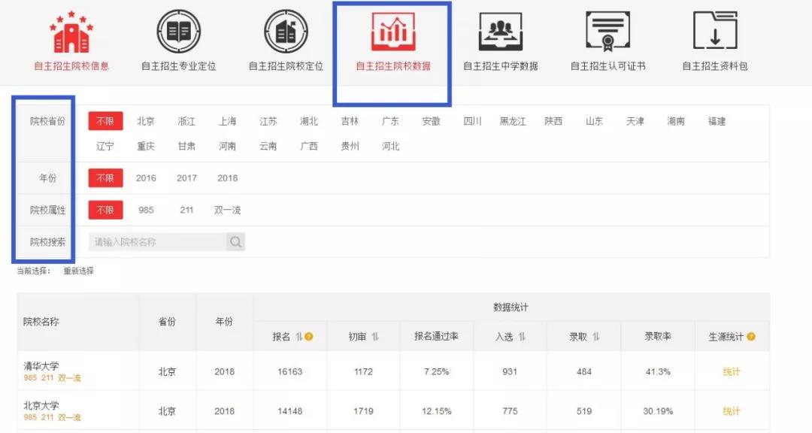
Task: Select the 双一流 attribute filter
Action: (x=227, y=210)
